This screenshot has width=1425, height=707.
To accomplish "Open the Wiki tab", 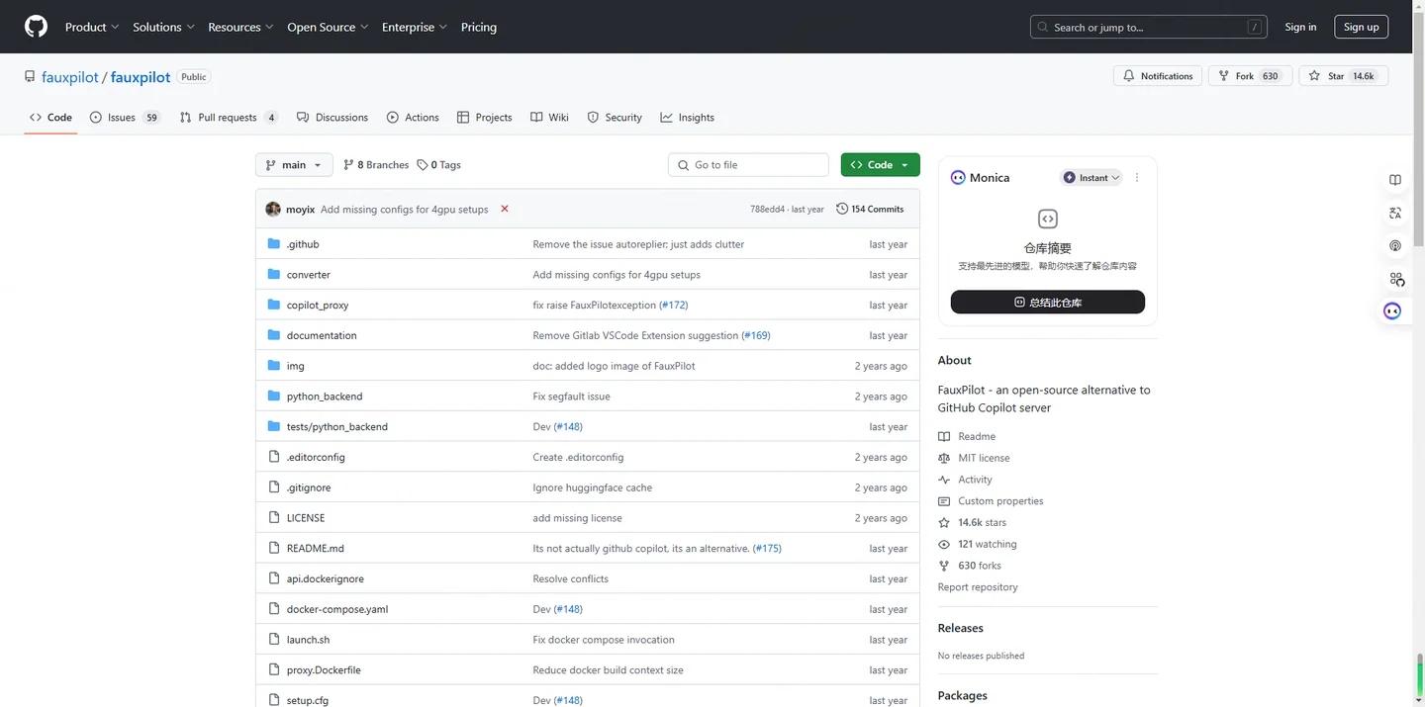I will [x=549, y=117].
